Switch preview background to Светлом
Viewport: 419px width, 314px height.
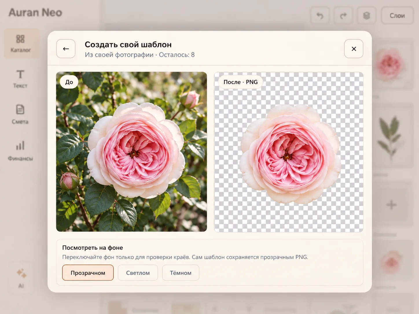pos(138,273)
